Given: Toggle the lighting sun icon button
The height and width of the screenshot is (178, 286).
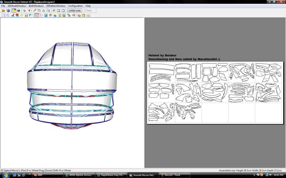Looking at the screenshot, I should pyautogui.click(x=14, y=11).
